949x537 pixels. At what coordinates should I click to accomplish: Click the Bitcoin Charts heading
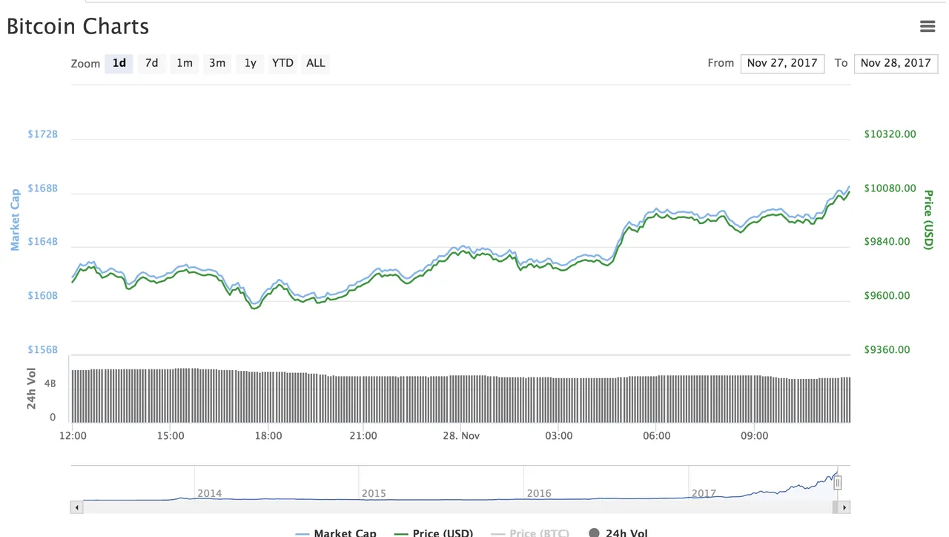pyautogui.click(x=78, y=27)
